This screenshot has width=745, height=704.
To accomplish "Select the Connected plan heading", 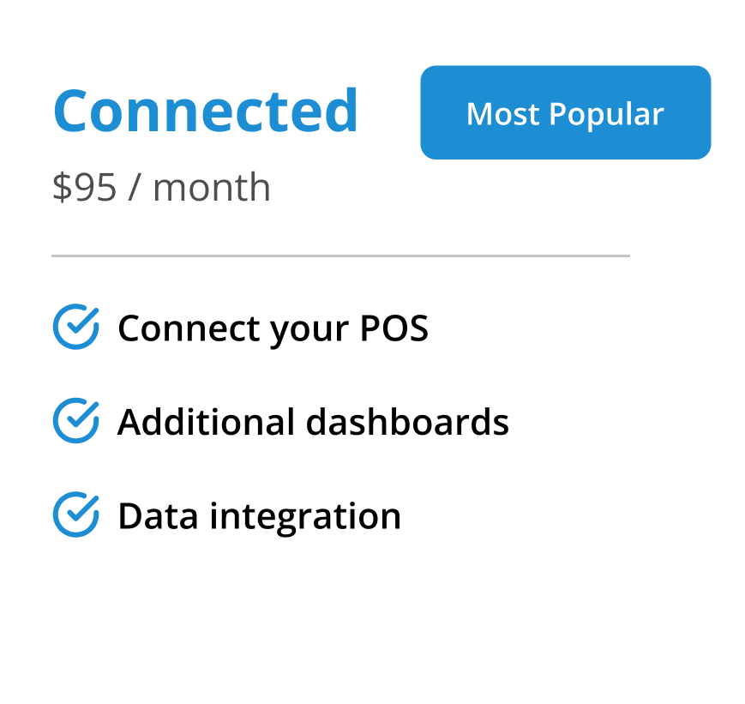I will point(206,111).
